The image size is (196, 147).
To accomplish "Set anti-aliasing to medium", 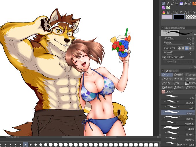I will [x=186, y=48].
